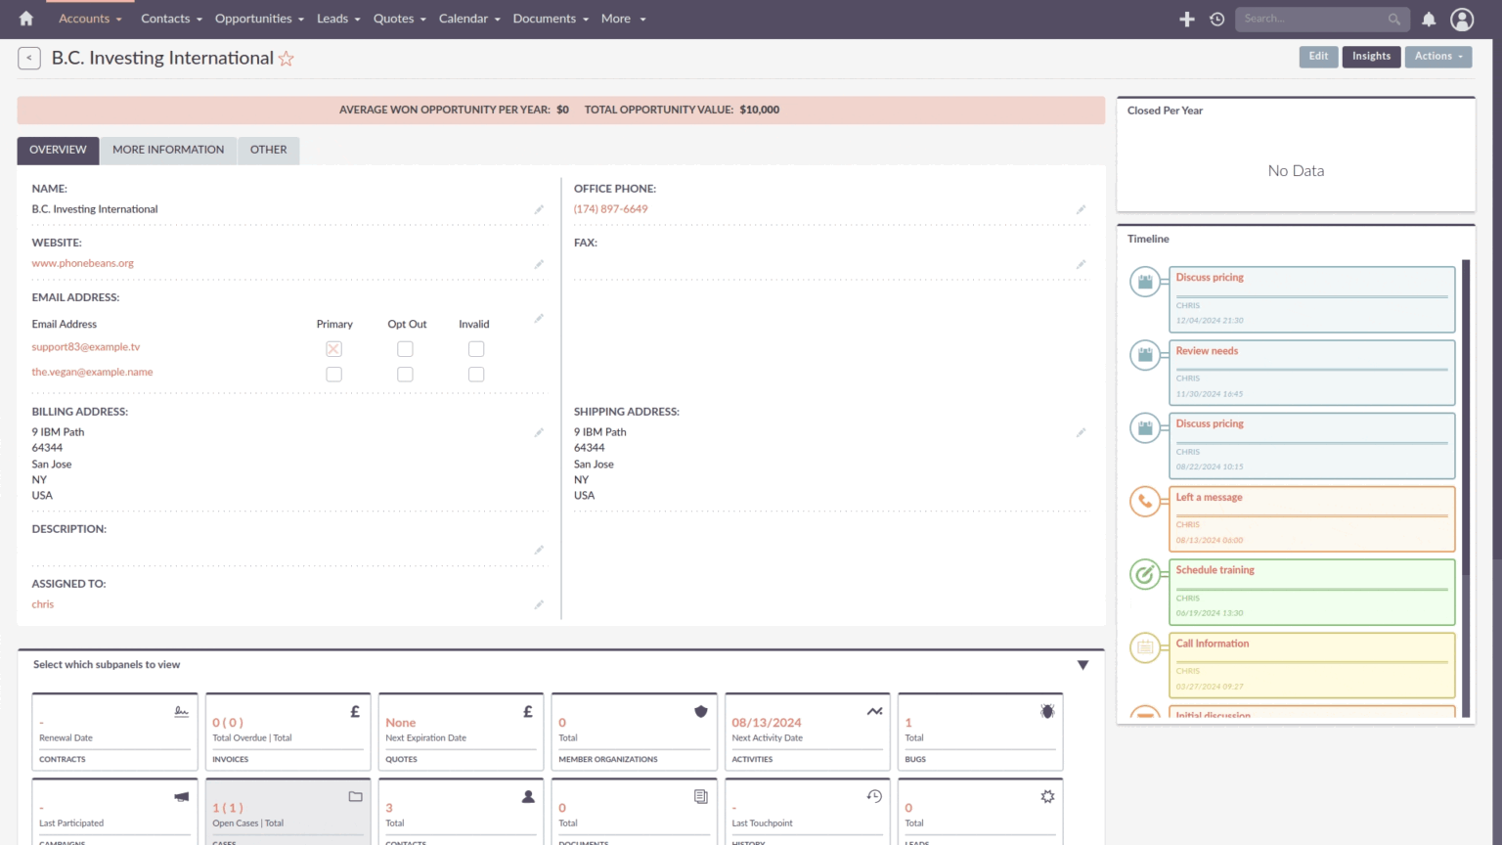Click the recently viewed history icon
Image resolution: width=1502 pixels, height=845 pixels.
point(1215,19)
